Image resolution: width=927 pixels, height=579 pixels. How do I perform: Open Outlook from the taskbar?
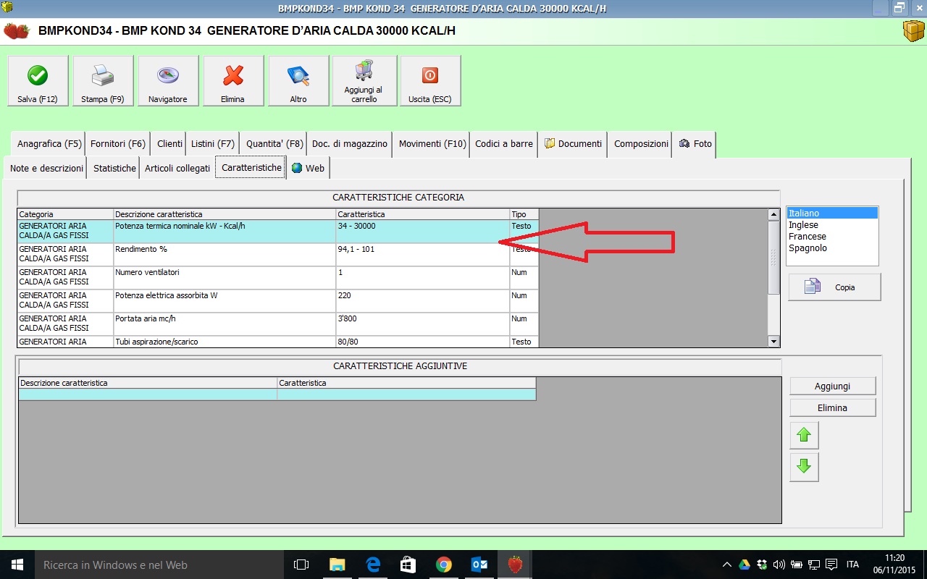[x=479, y=565]
